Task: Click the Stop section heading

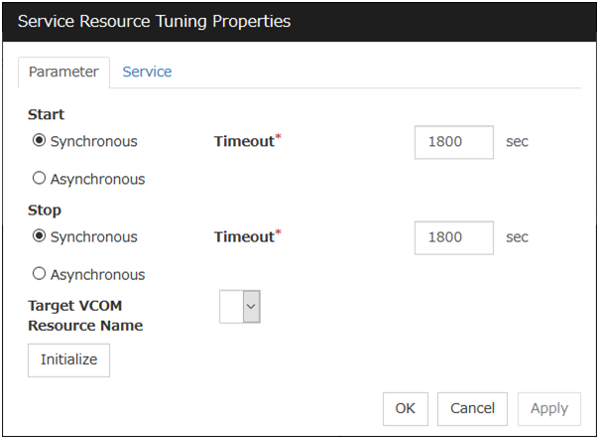Action: point(45,211)
